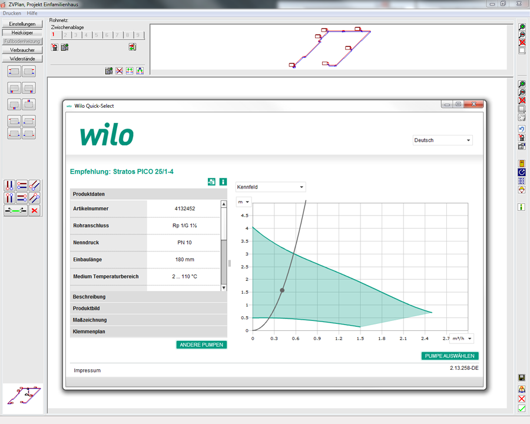530x424 pixels.
Task: Choose vertical pipe pair with bottom nodes tool
Action: [9, 185]
